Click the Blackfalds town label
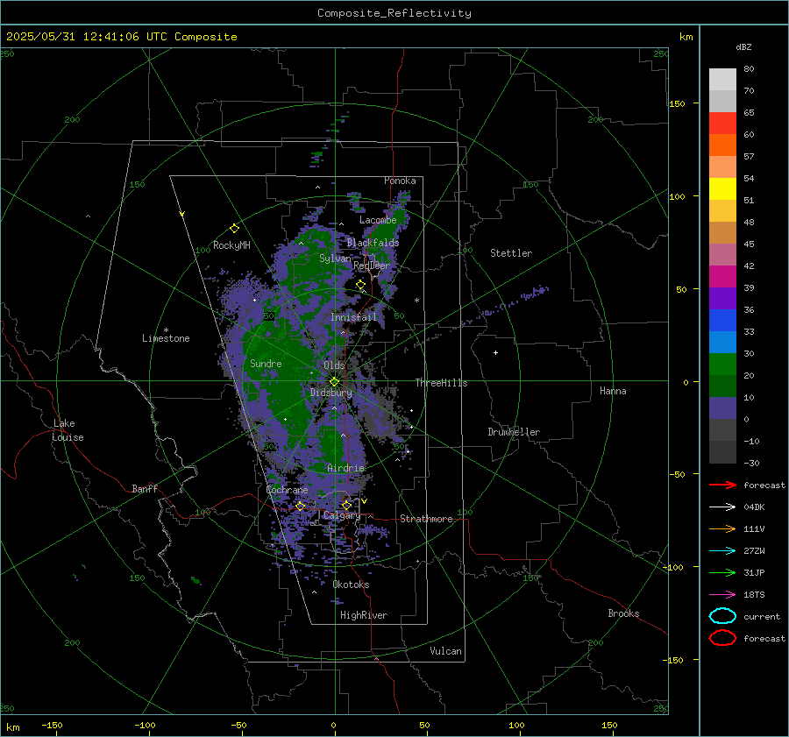This screenshot has width=789, height=737. pos(373,243)
